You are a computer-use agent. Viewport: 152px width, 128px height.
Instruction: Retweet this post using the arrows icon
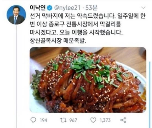pos(63,120)
